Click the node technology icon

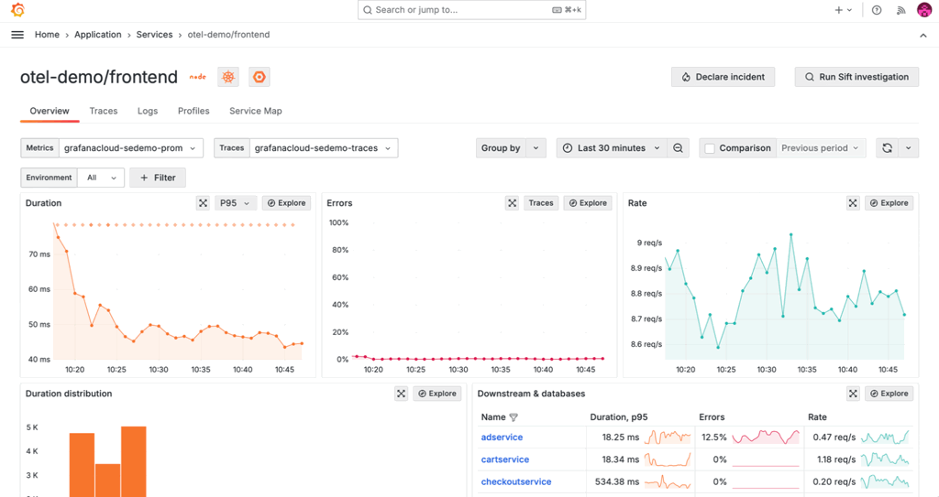(198, 77)
